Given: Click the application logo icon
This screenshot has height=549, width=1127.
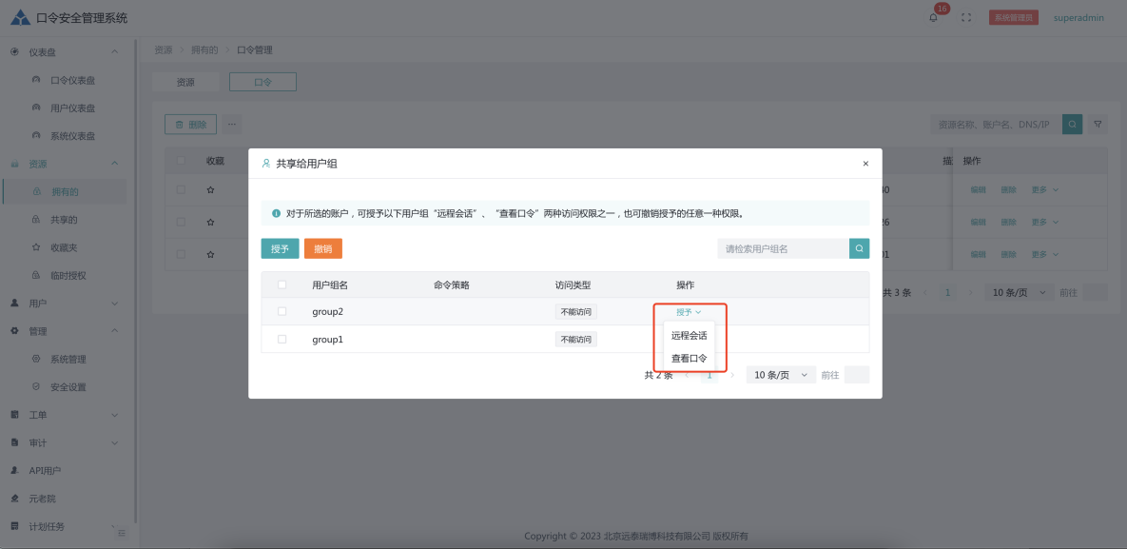Looking at the screenshot, I should click(20, 18).
